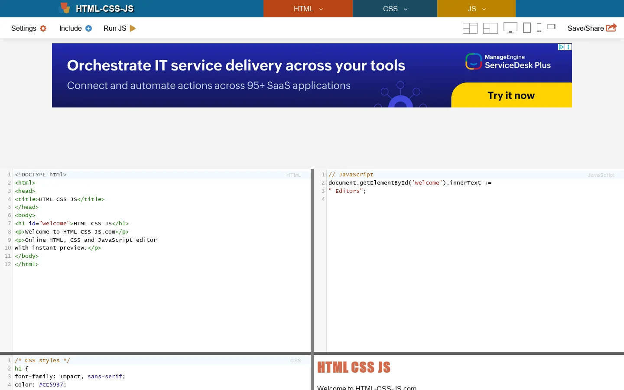Image resolution: width=624 pixels, height=390 pixels.
Task: Open the JS tab
Action: point(476,9)
